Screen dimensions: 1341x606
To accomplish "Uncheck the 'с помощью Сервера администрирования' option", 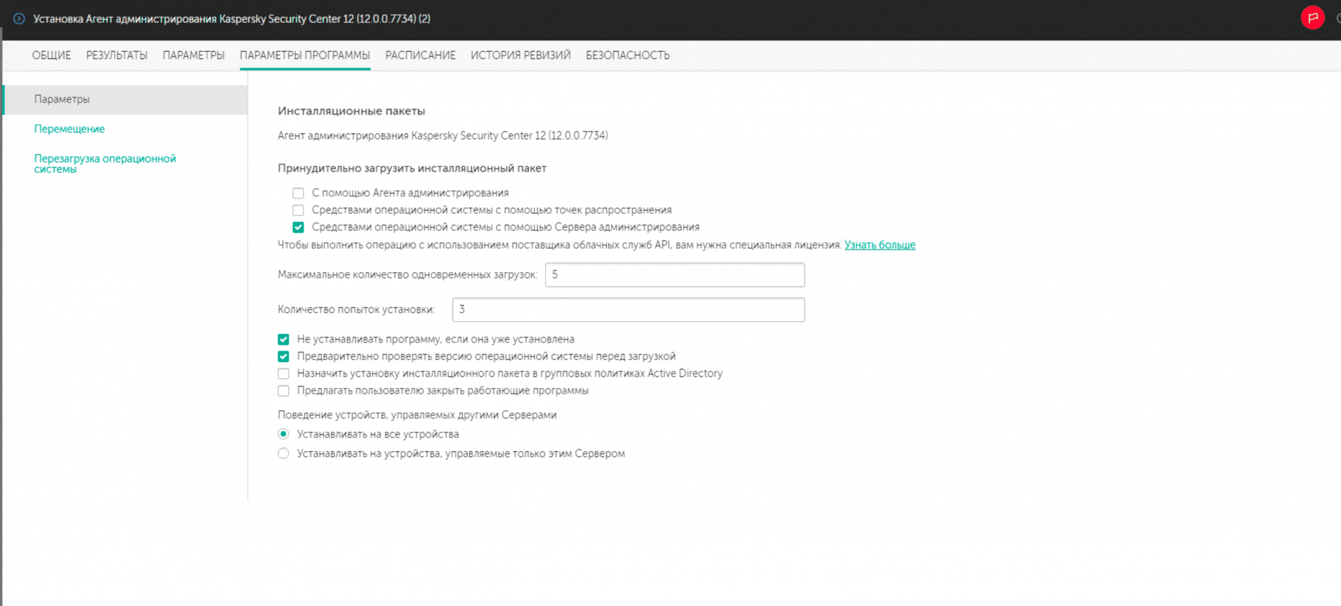I will [298, 227].
